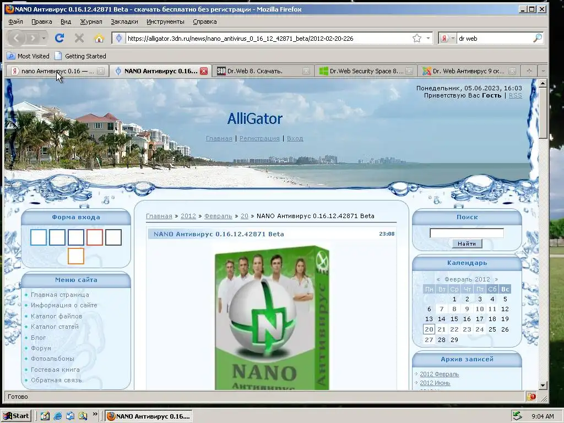Click the RSS link in header
Viewport: 564px width, 423px height.
[x=515, y=95]
